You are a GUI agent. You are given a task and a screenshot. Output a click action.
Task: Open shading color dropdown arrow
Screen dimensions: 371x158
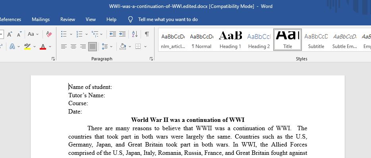click(x=129, y=46)
